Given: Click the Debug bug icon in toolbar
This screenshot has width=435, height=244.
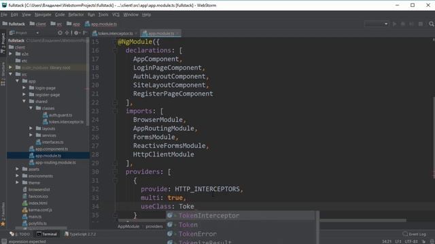Looking at the screenshot, I should click(x=403, y=24).
